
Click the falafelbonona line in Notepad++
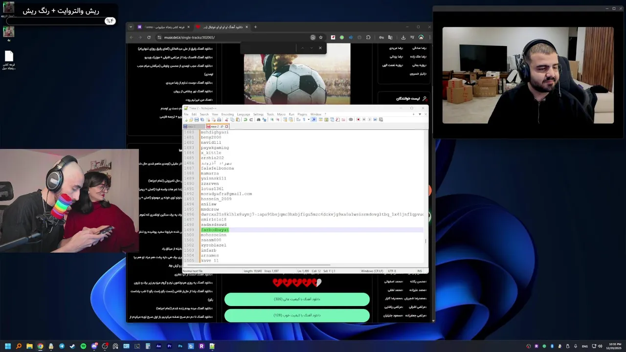click(217, 168)
